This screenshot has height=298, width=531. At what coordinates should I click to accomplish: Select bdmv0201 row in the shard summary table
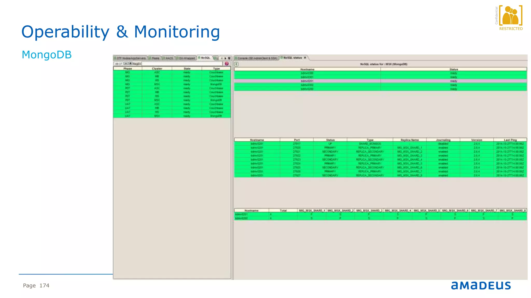coord(380,214)
